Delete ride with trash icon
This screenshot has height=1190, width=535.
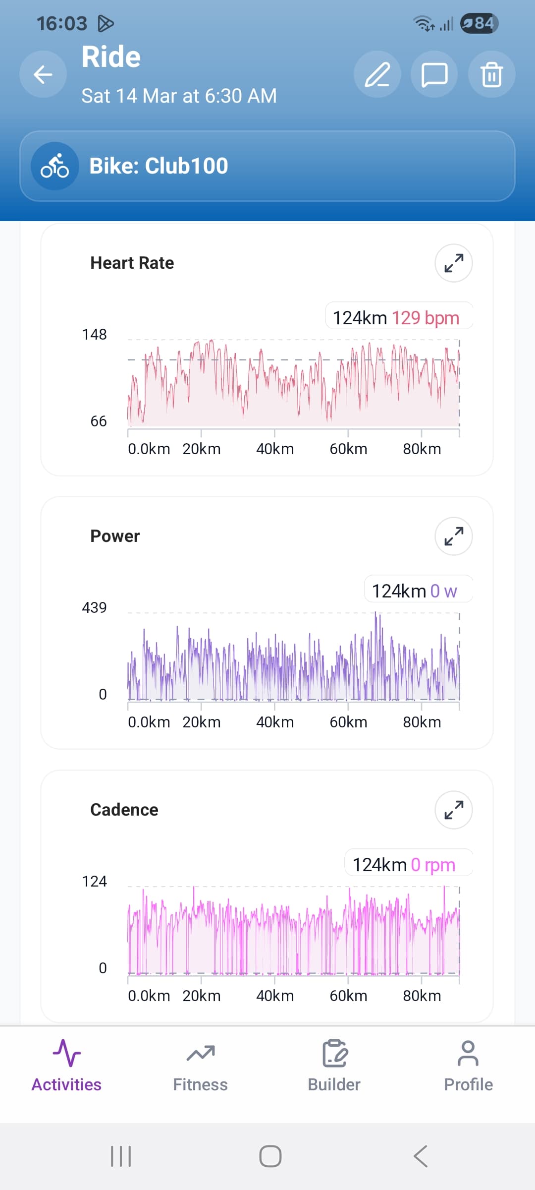point(491,74)
